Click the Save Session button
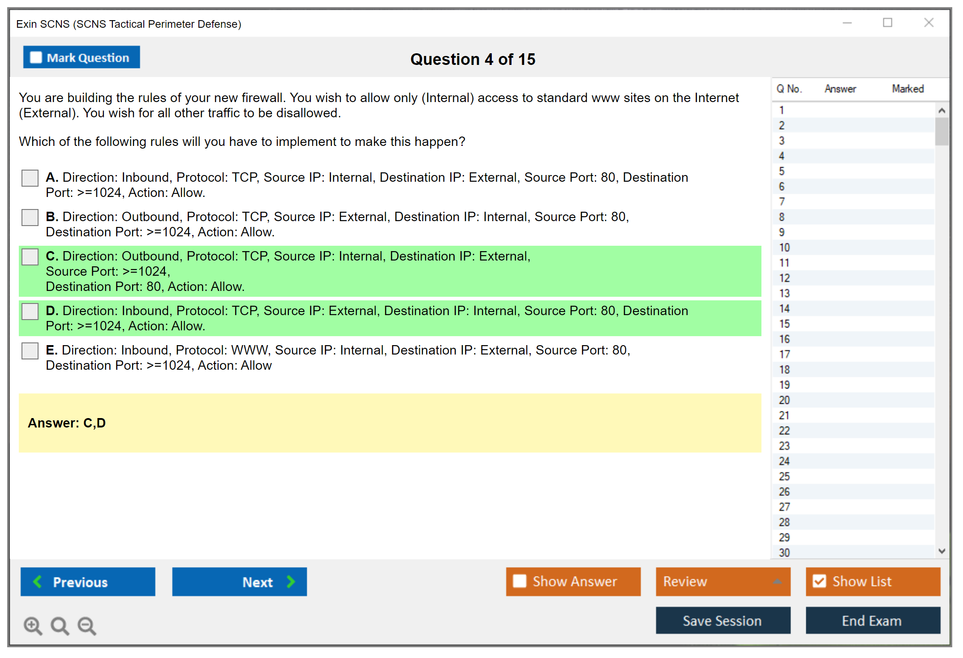This screenshot has width=963, height=658. pyautogui.click(x=722, y=620)
